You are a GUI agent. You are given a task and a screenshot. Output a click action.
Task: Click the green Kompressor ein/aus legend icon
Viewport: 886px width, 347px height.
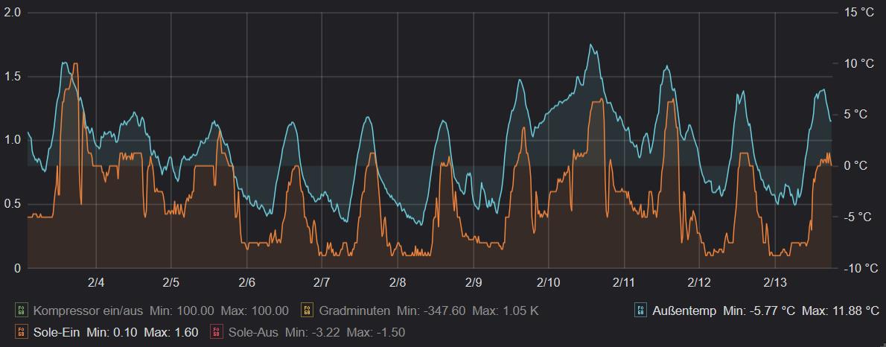(21, 311)
